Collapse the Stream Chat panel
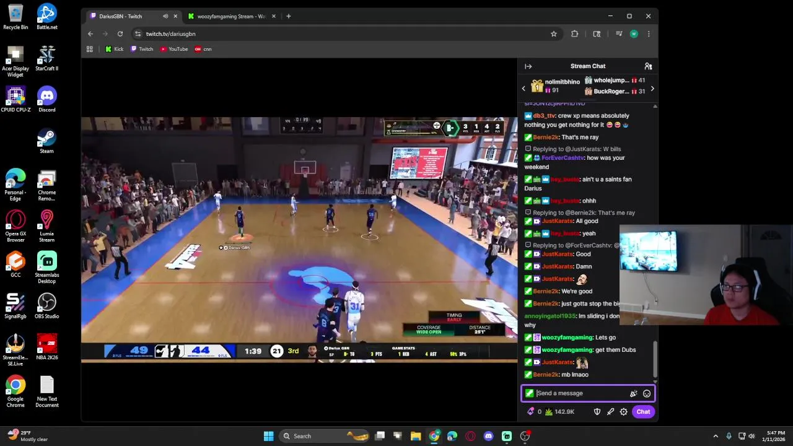The image size is (793, 446). pyautogui.click(x=528, y=66)
